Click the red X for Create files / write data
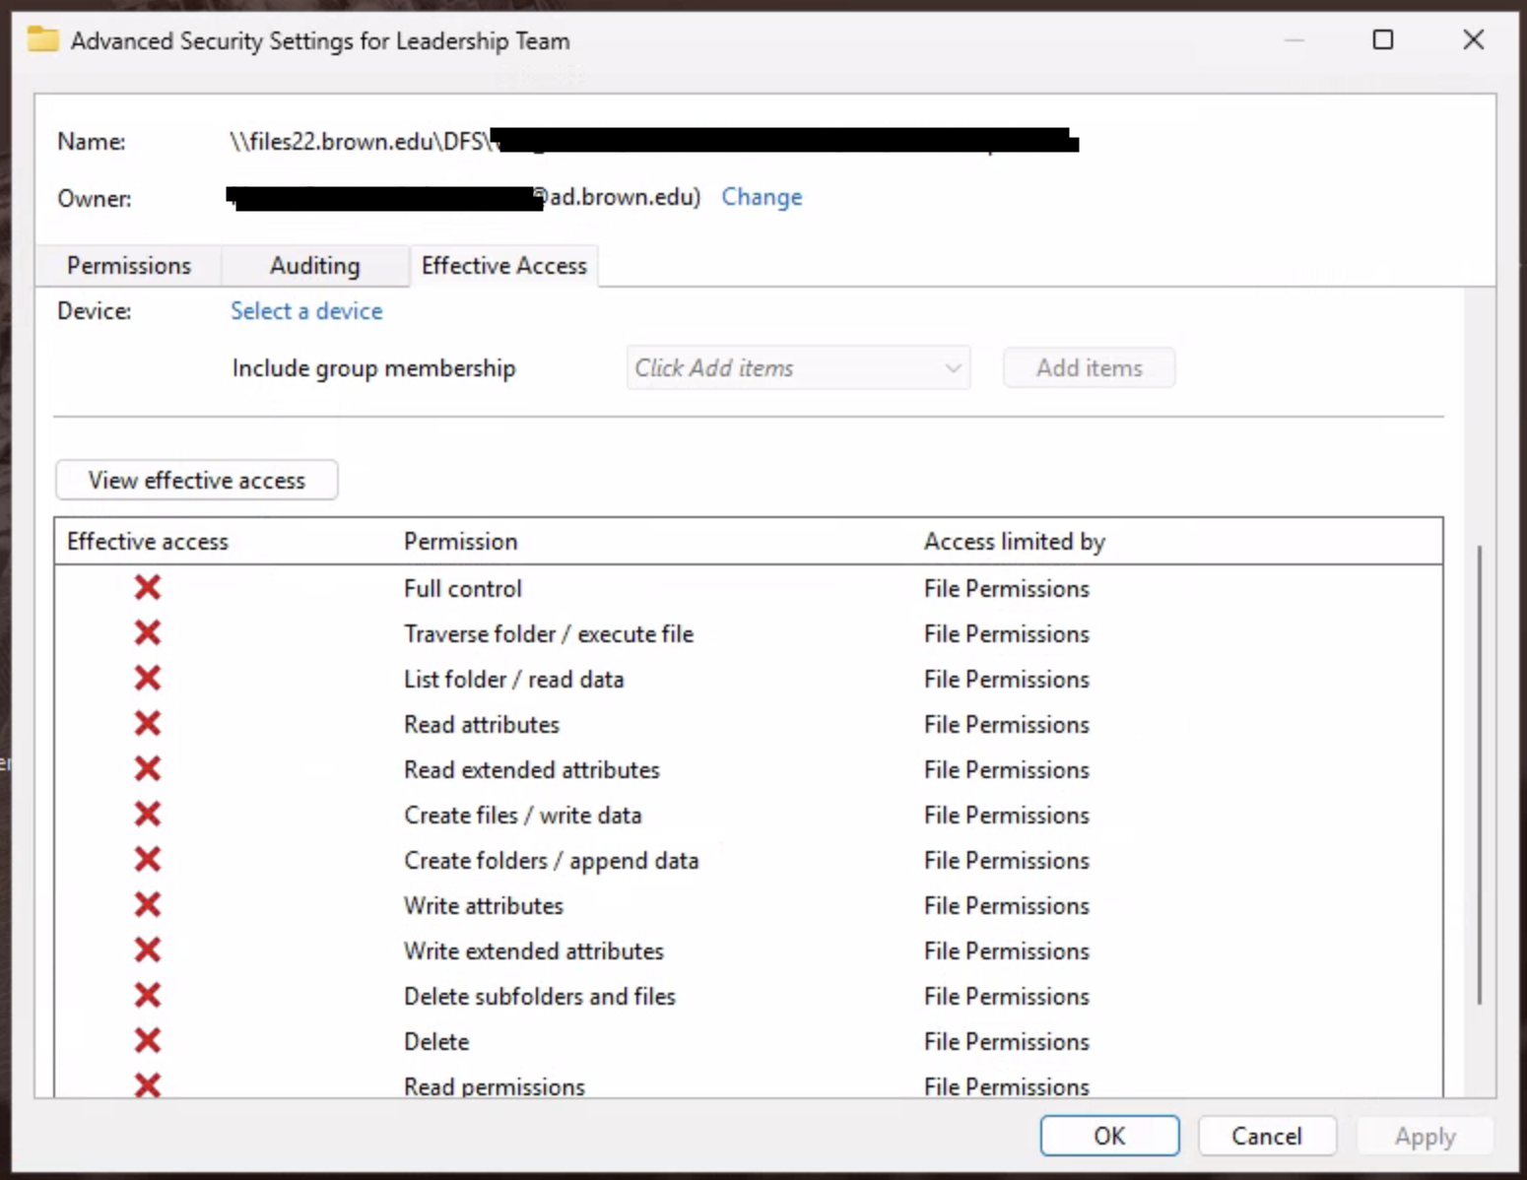1527x1180 pixels. click(148, 815)
